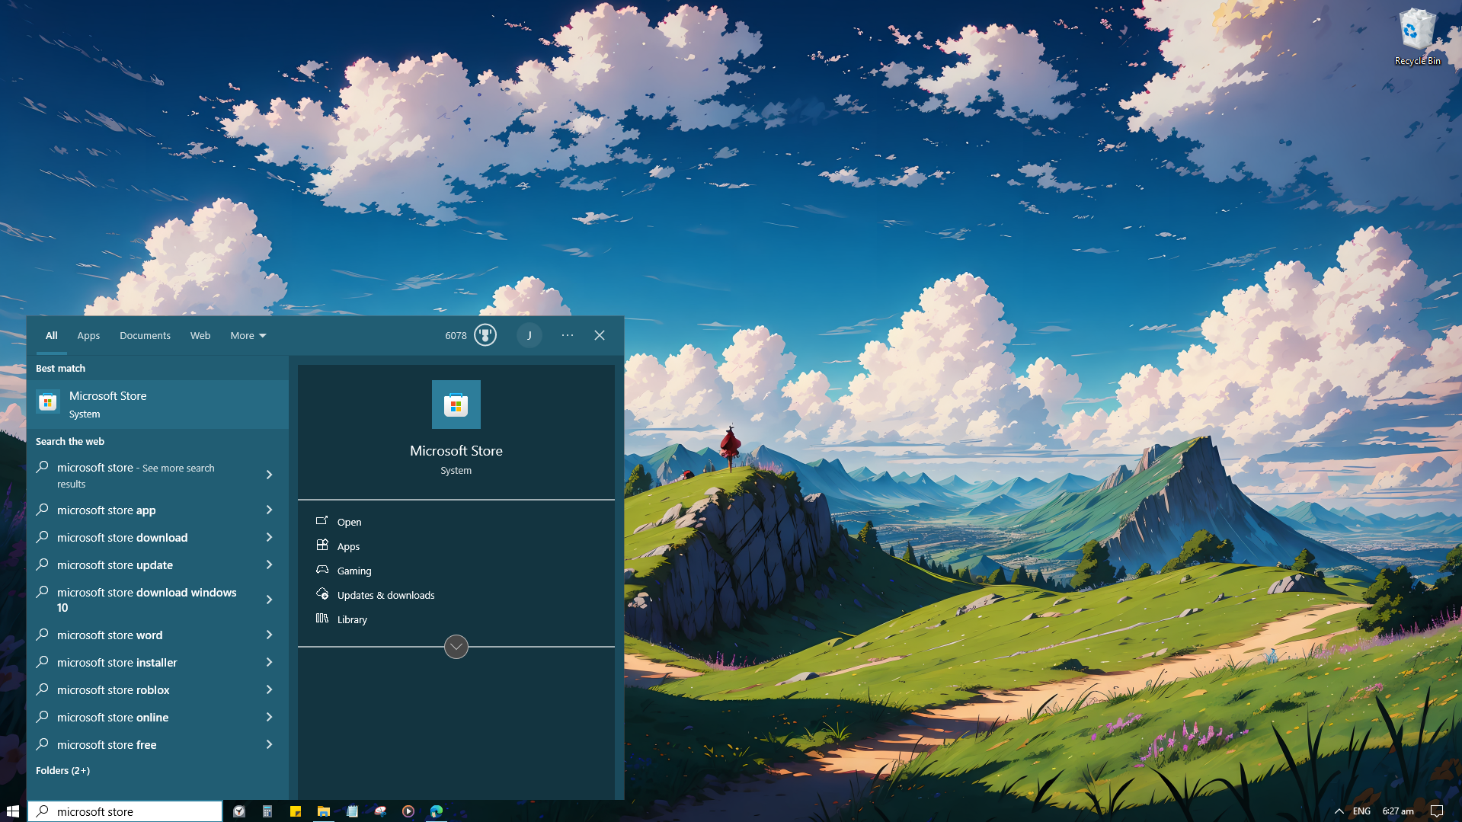Open Microsoft Edge from the taskbar
The height and width of the screenshot is (822, 1462).
[437, 811]
